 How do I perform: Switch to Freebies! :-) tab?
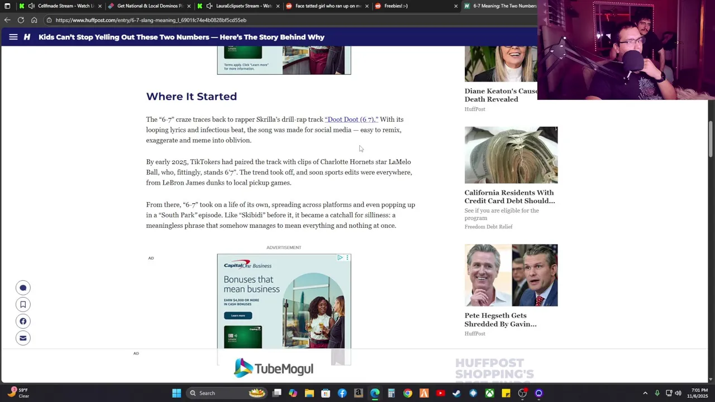[416, 6]
